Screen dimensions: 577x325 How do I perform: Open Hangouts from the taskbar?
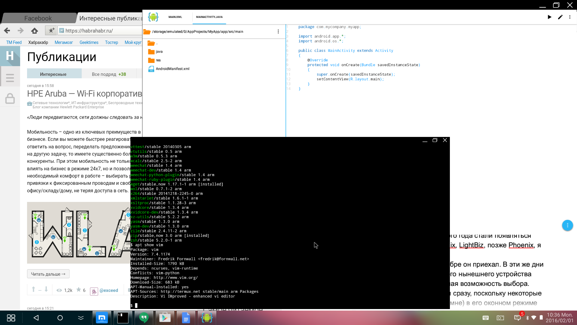[144, 318]
